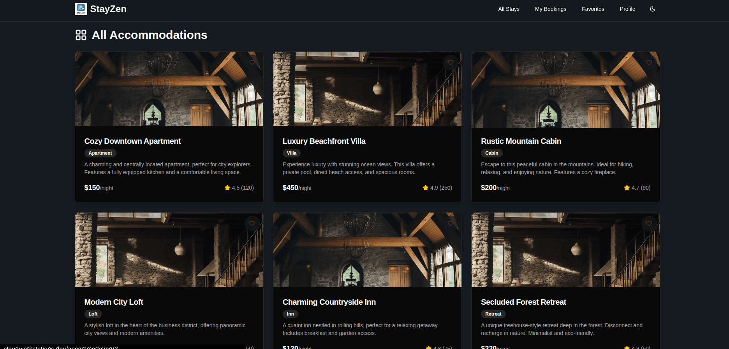The width and height of the screenshot is (729, 349).
Task: Open the All Stays page
Action: pyautogui.click(x=509, y=9)
